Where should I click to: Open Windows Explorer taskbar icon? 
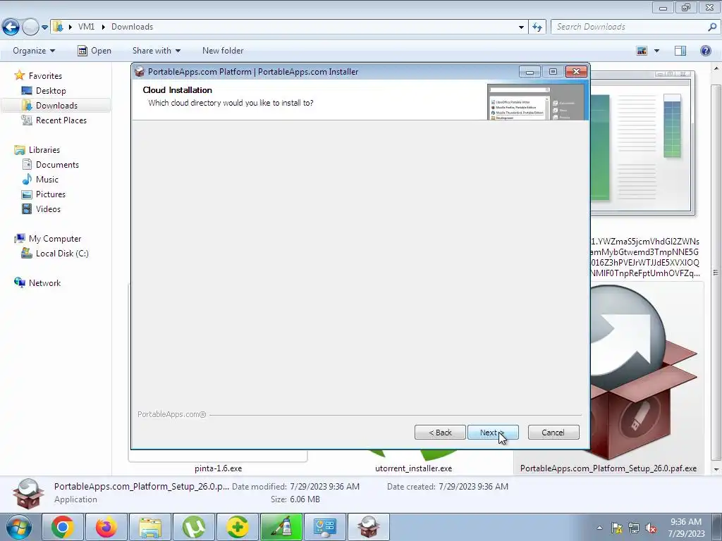pyautogui.click(x=150, y=527)
